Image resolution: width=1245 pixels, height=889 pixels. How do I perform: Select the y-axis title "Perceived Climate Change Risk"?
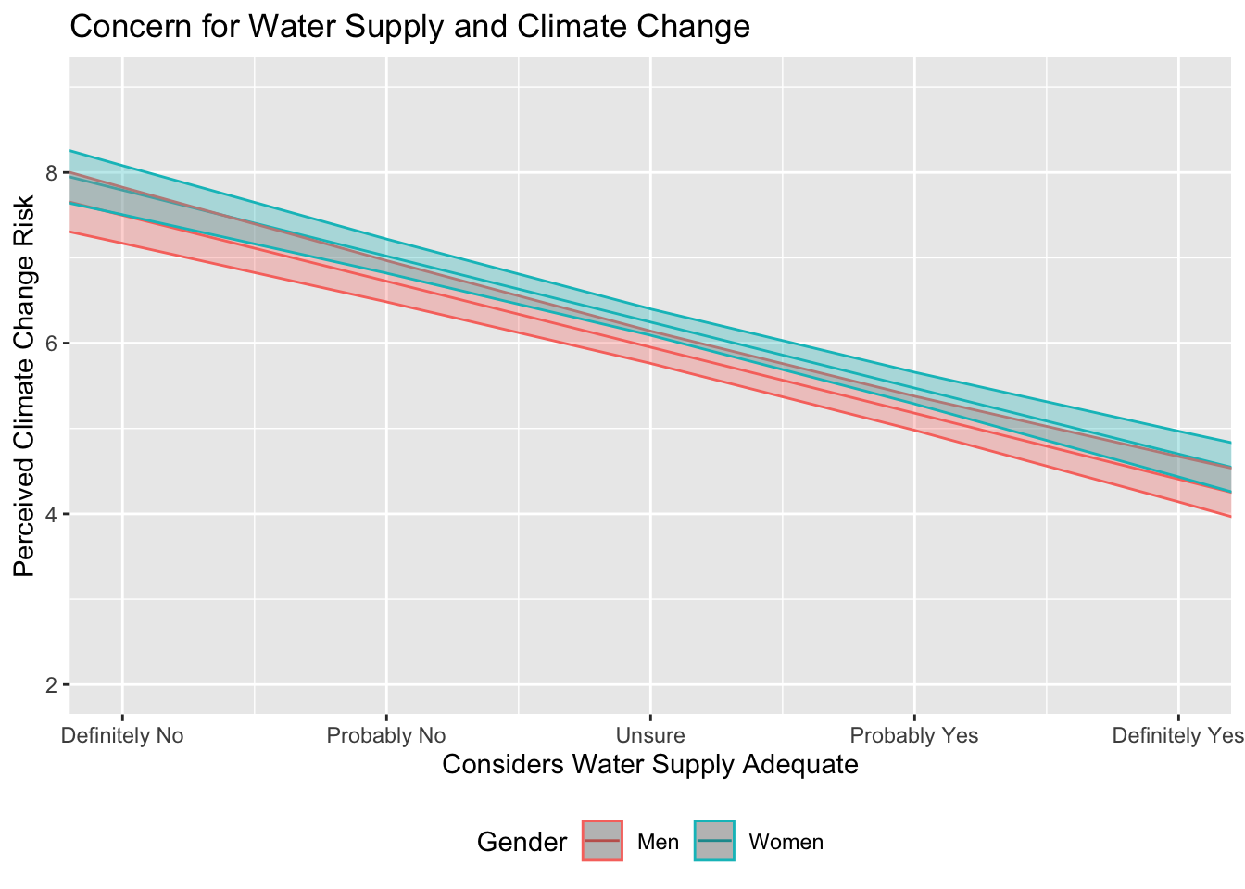[25, 385]
